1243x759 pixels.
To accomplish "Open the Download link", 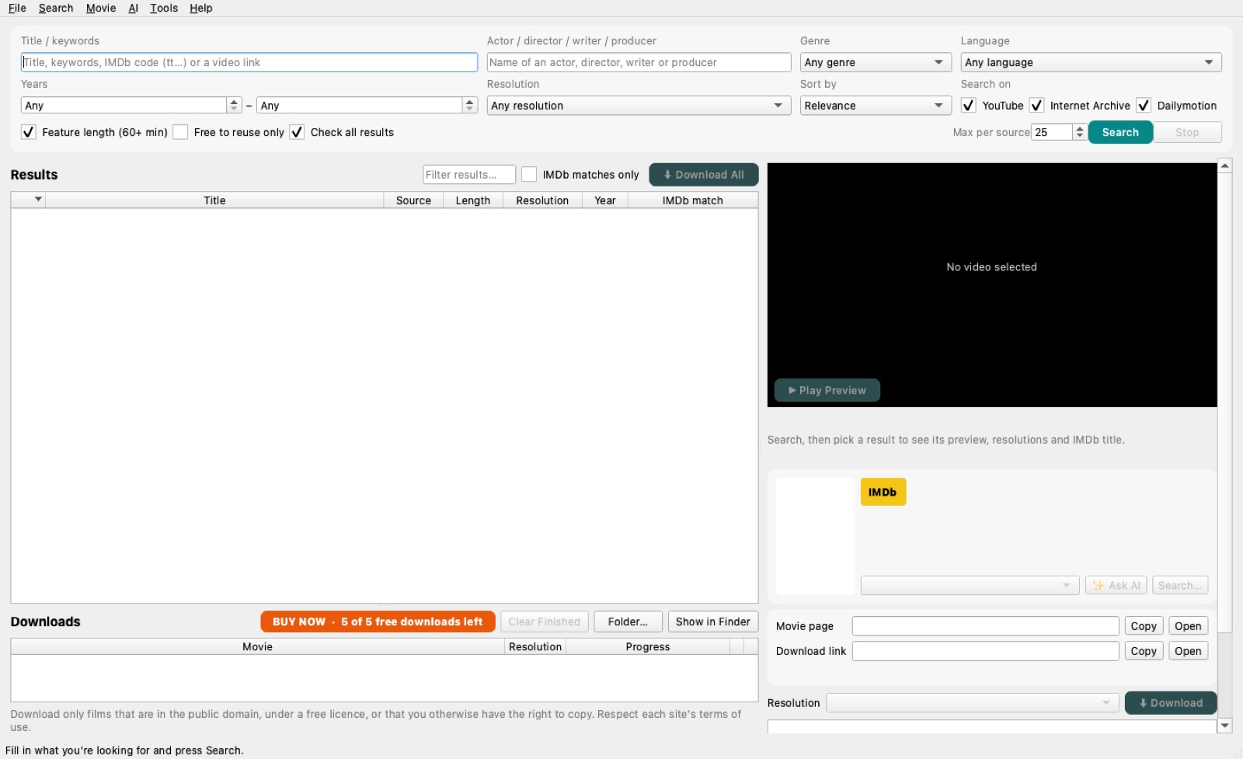I will [x=1188, y=651].
